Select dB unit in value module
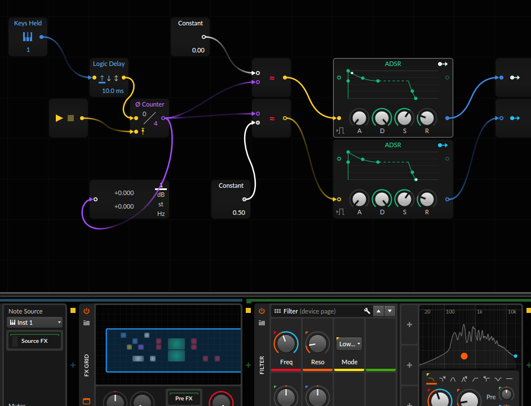 tap(161, 195)
